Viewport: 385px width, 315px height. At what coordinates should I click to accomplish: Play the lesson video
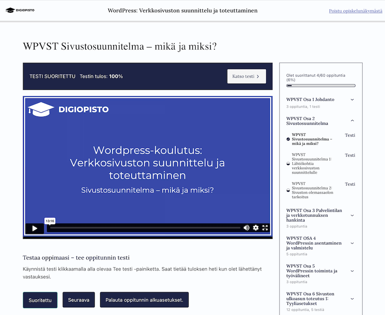click(35, 229)
